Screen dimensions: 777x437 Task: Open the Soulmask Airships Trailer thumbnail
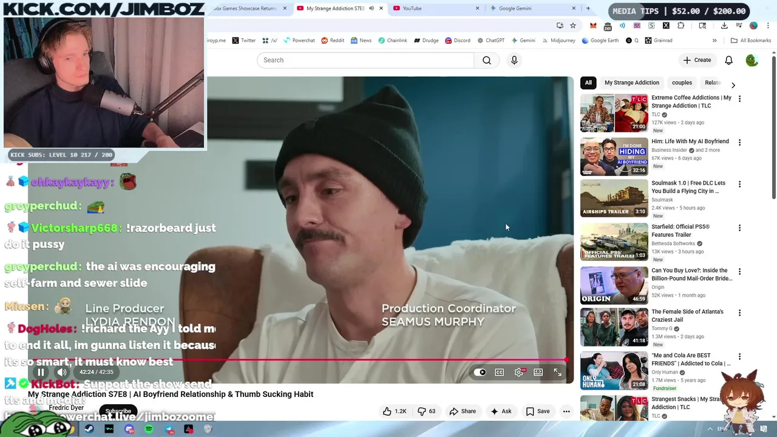pos(614,198)
